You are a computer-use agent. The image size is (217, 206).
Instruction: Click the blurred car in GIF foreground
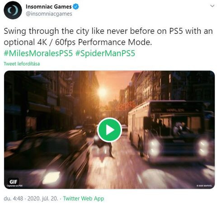point(45,155)
